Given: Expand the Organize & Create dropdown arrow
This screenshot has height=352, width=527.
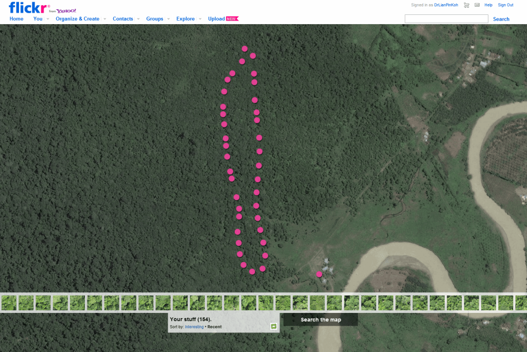Looking at the screenshot, I should click(104, 19).
